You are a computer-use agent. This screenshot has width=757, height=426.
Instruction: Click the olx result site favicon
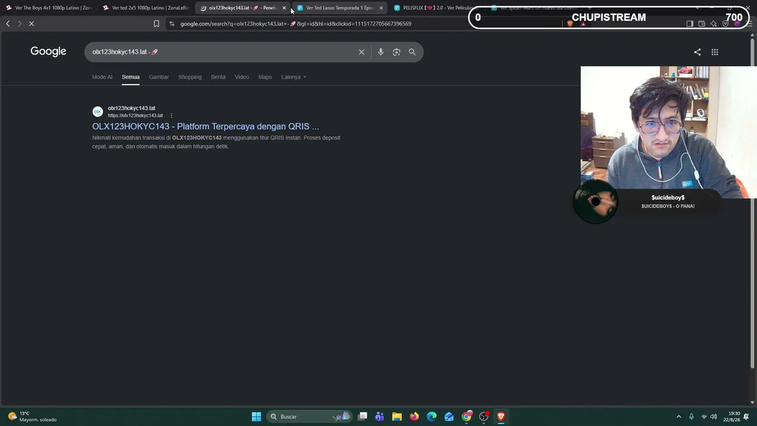click(x=98, y=111)
